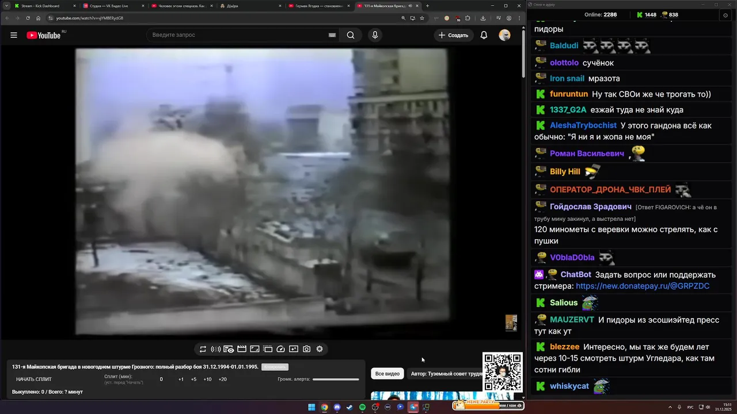This screenshot has height=414, width=737.
Task: Bookmark this page with the star icon
Action: click(x=422, y=18)
